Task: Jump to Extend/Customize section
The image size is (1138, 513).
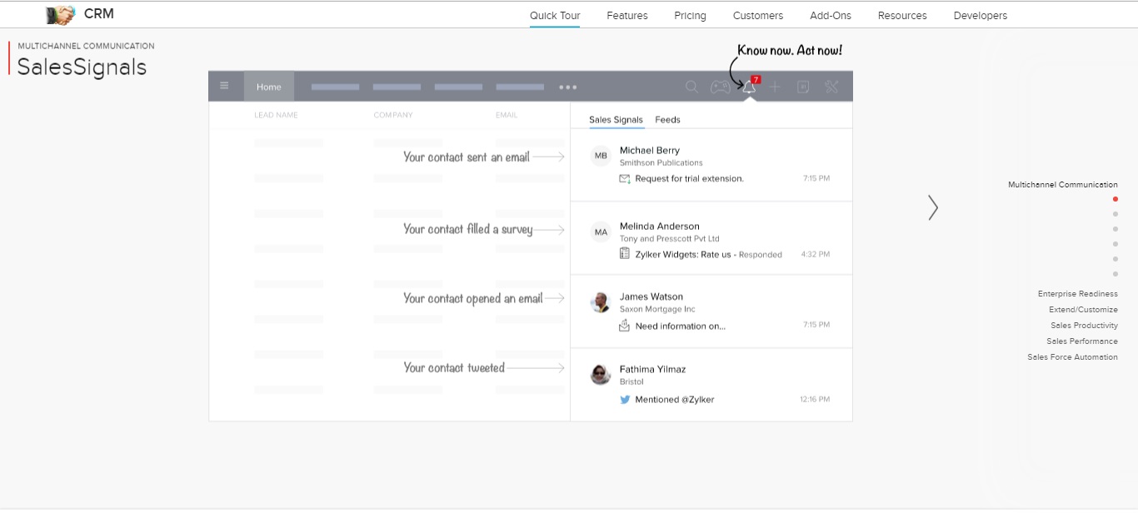Action: point(1083,310)
